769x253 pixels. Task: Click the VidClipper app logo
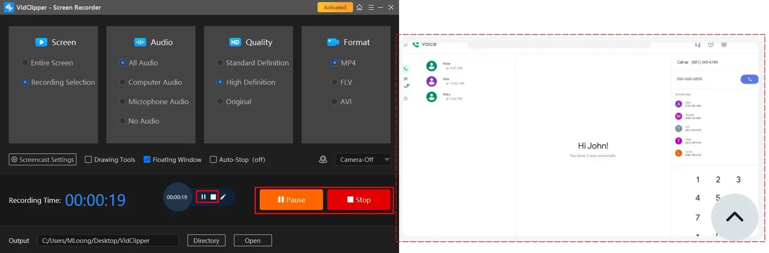[9, 7]
